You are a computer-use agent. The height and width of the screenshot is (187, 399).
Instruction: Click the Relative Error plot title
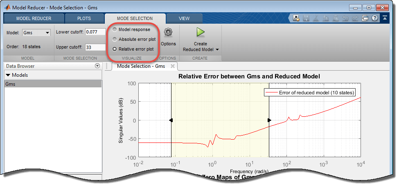click(249, 76)
